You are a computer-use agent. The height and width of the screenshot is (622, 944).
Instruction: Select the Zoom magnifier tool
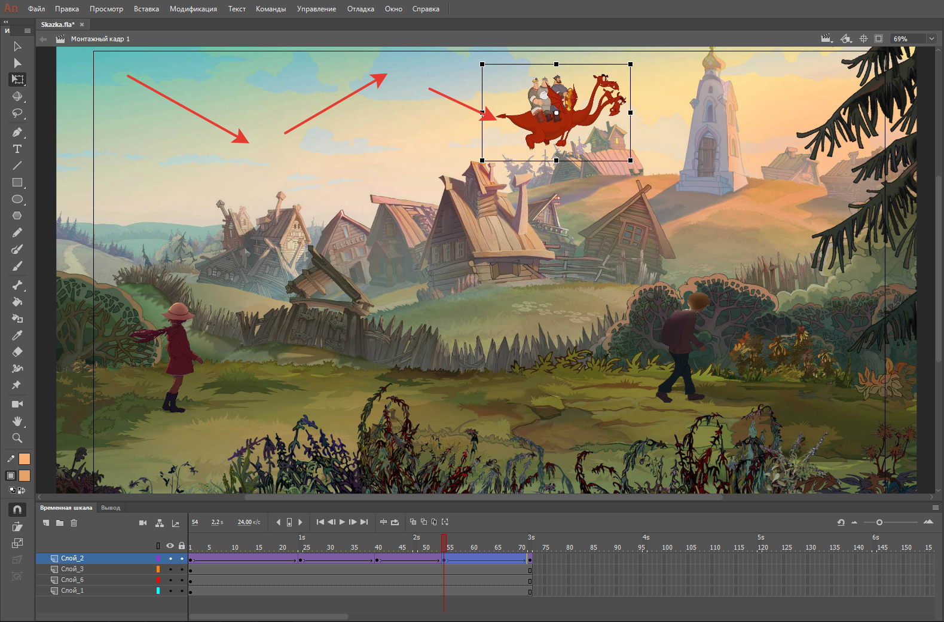coord(17,438)
